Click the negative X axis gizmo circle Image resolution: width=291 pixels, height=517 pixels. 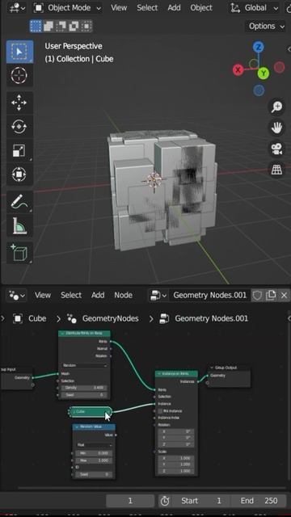click(280, 67)
